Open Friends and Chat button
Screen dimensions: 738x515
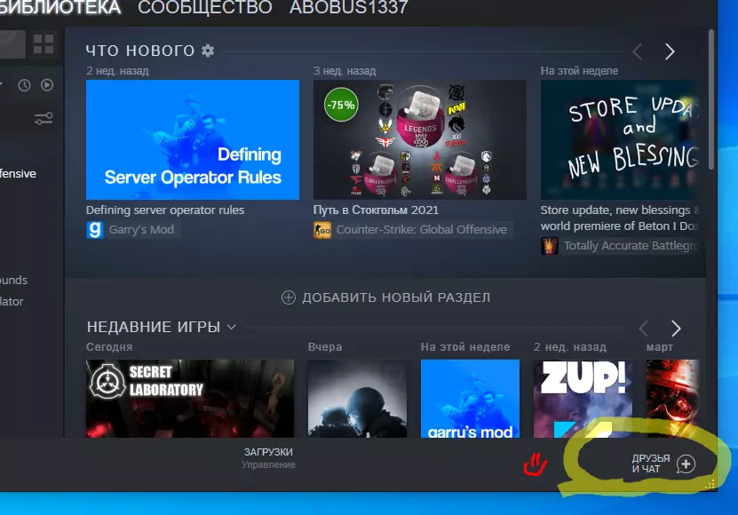(663, 463)
